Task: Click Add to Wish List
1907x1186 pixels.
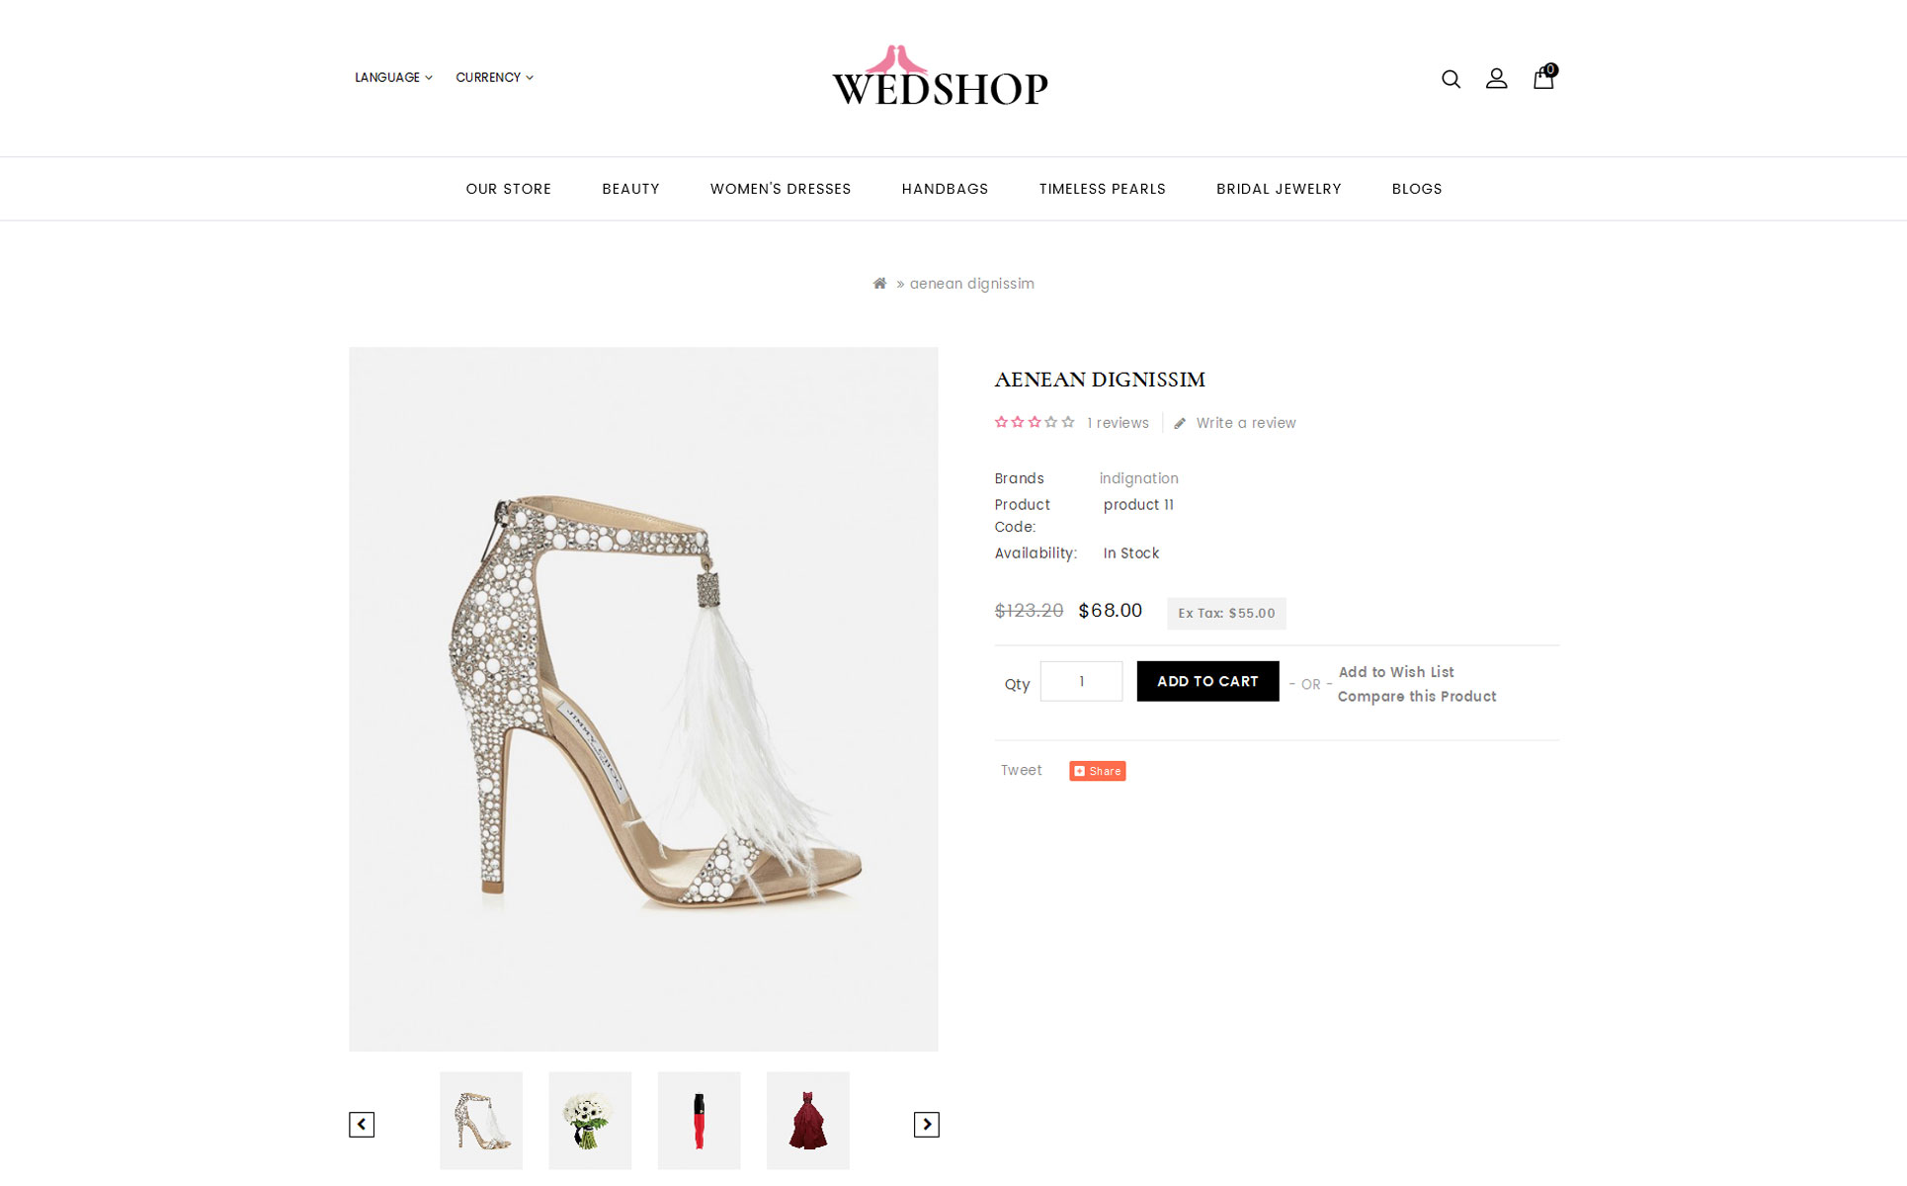Action: [1396, 672]
